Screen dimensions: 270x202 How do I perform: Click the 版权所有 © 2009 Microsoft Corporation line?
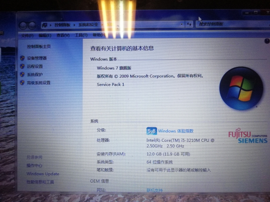click(150, 76)
